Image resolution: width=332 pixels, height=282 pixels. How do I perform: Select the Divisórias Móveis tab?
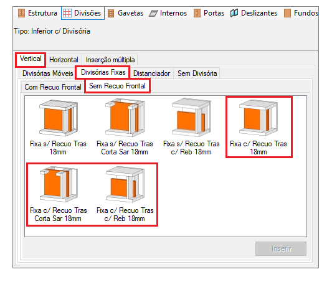(x=47, y=73)
